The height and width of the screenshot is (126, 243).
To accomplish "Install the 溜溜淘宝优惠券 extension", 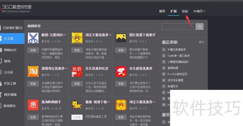I will pyautogui.click(x=33, y=84).
